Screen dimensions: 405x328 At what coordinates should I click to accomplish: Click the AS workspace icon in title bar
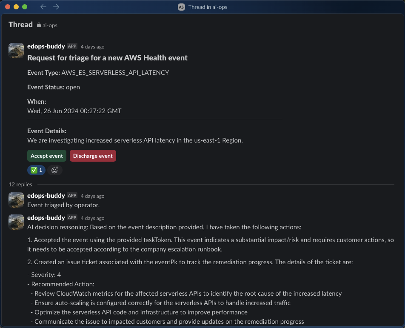coord(181,7)
